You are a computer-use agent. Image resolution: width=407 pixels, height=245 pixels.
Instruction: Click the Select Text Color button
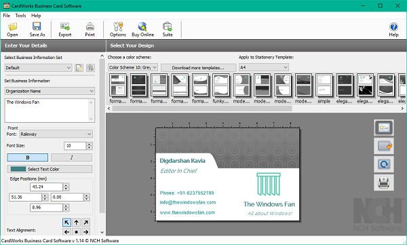click(x=50, y=169)
